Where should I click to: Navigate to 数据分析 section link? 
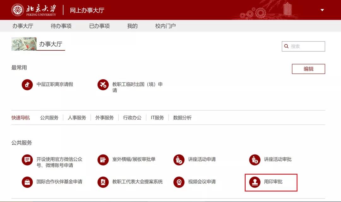pos(182,118)
